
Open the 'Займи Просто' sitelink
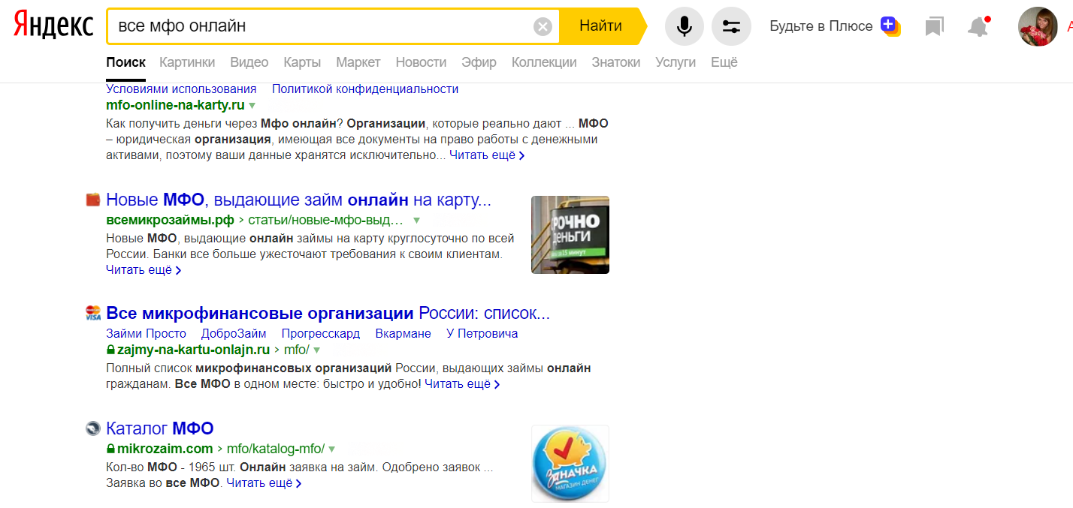146,333
